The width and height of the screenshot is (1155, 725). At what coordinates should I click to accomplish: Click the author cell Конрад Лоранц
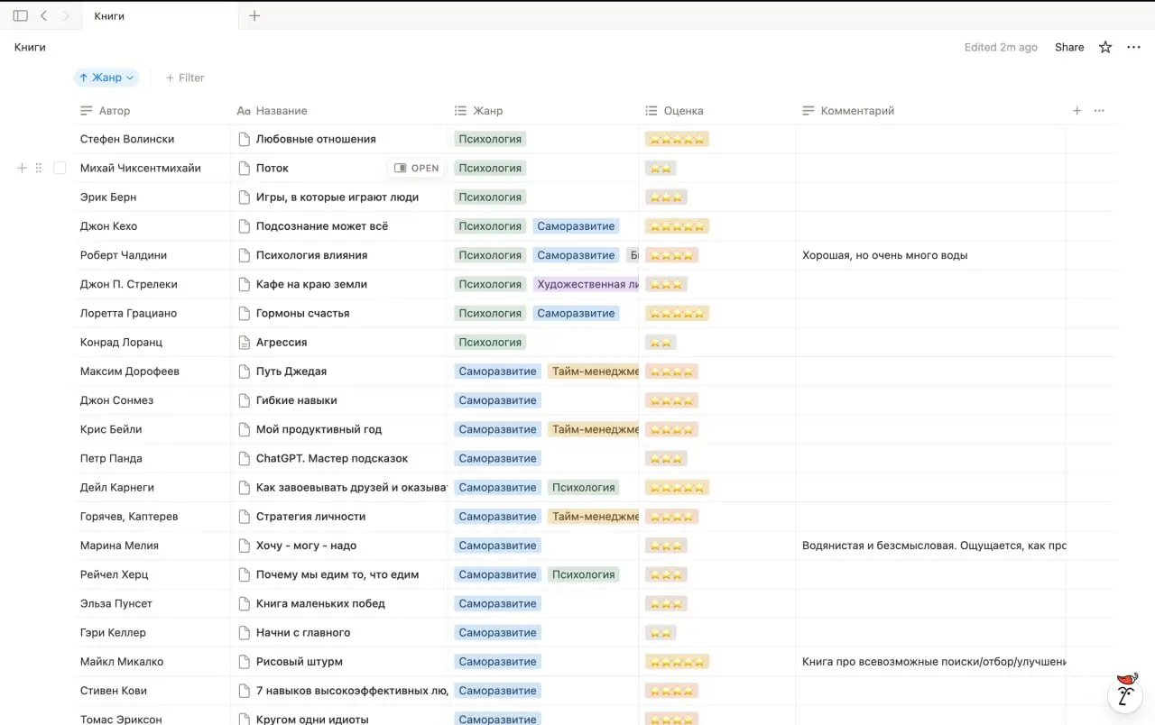pyautogui.click(x=119, y=343)
